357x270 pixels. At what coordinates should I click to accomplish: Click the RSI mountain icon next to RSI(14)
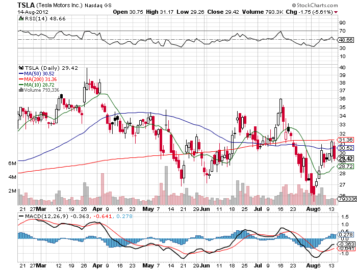(x=21, y=18)
